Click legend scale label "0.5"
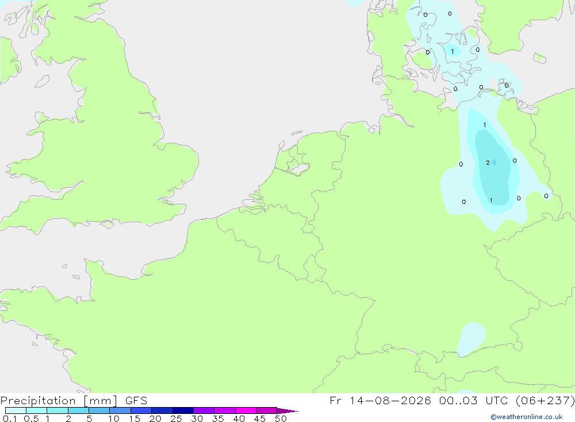 31,419
